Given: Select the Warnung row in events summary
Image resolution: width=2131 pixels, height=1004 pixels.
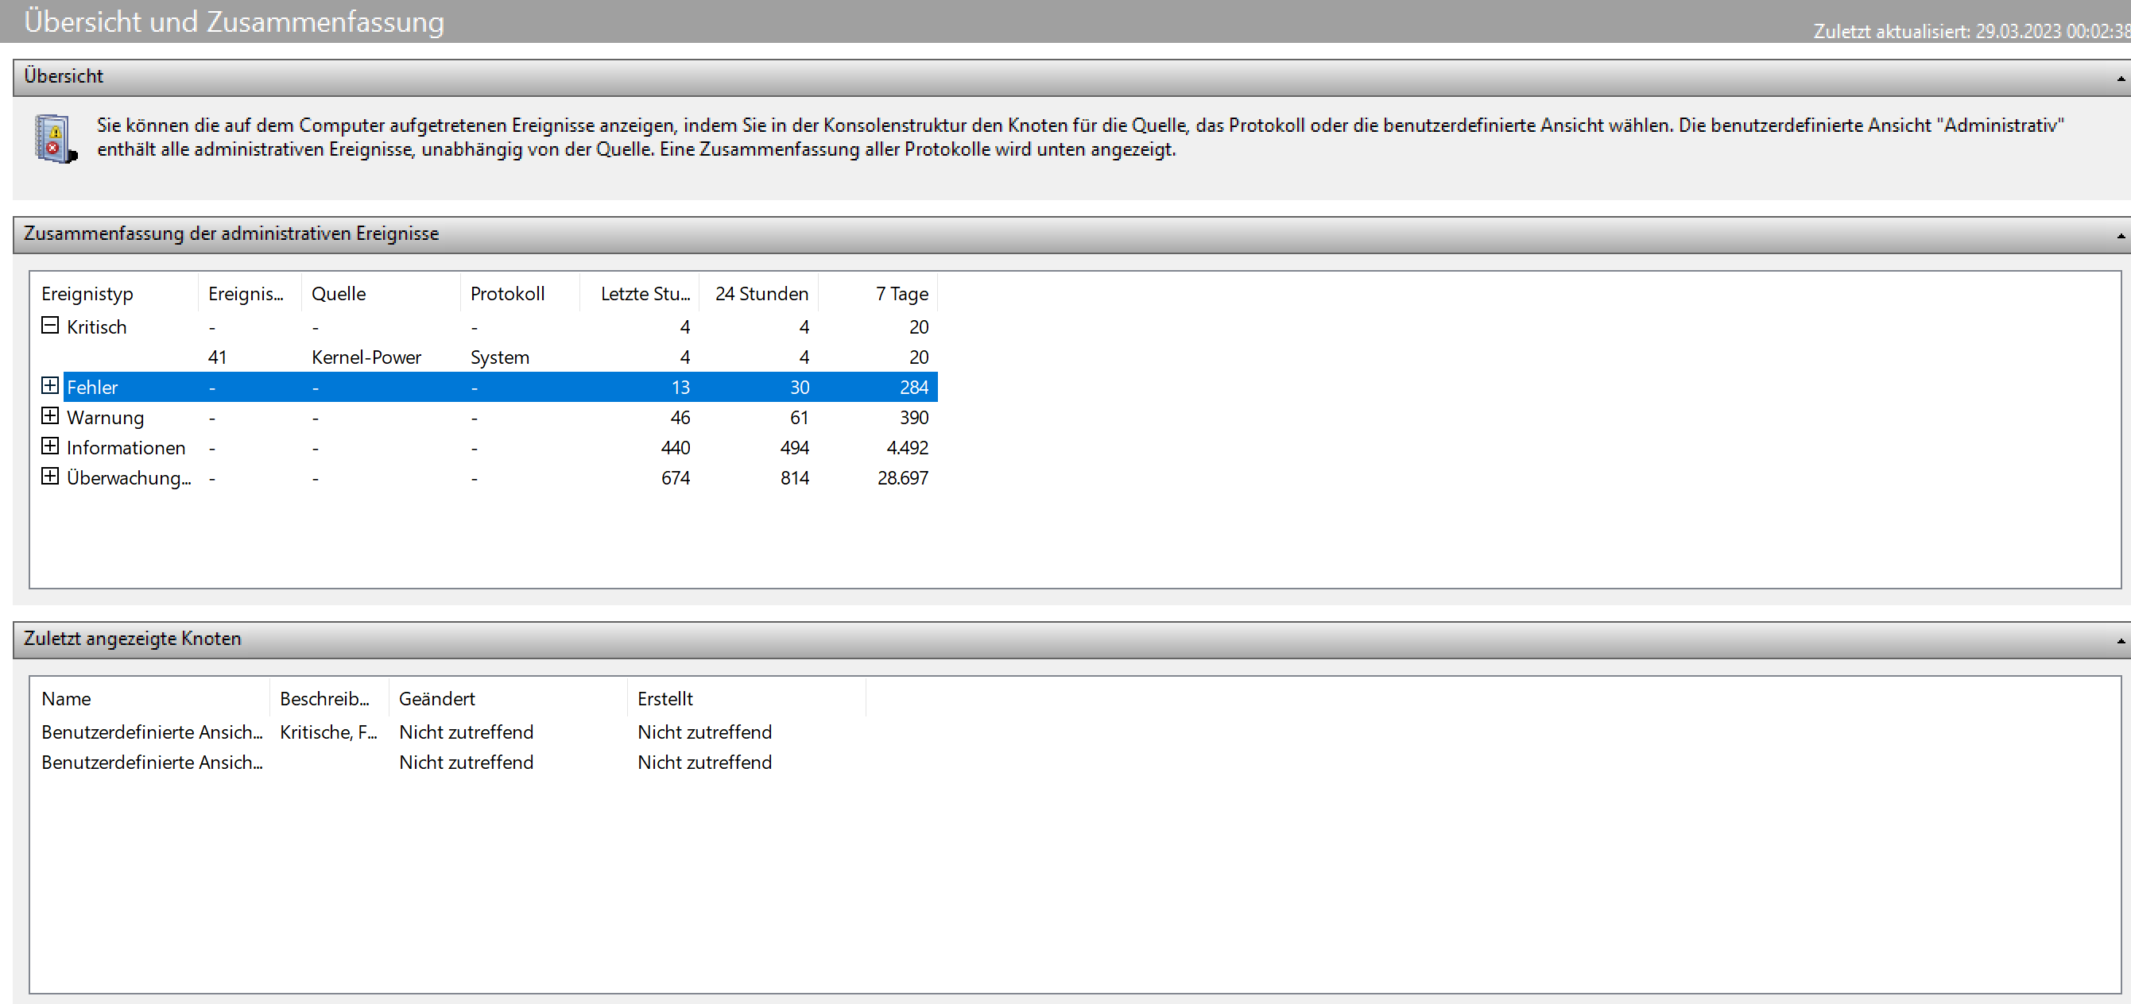Looking at the screenshot, I should click(x=105, y=418).
